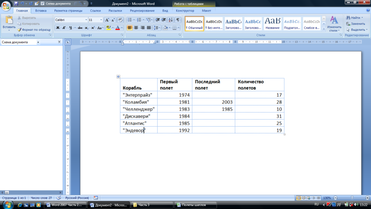Toggle the Схема документа checkbox
371x209 pixels.
coord(43,4)
